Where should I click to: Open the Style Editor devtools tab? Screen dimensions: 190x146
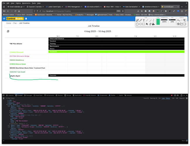tap(38, 95)
